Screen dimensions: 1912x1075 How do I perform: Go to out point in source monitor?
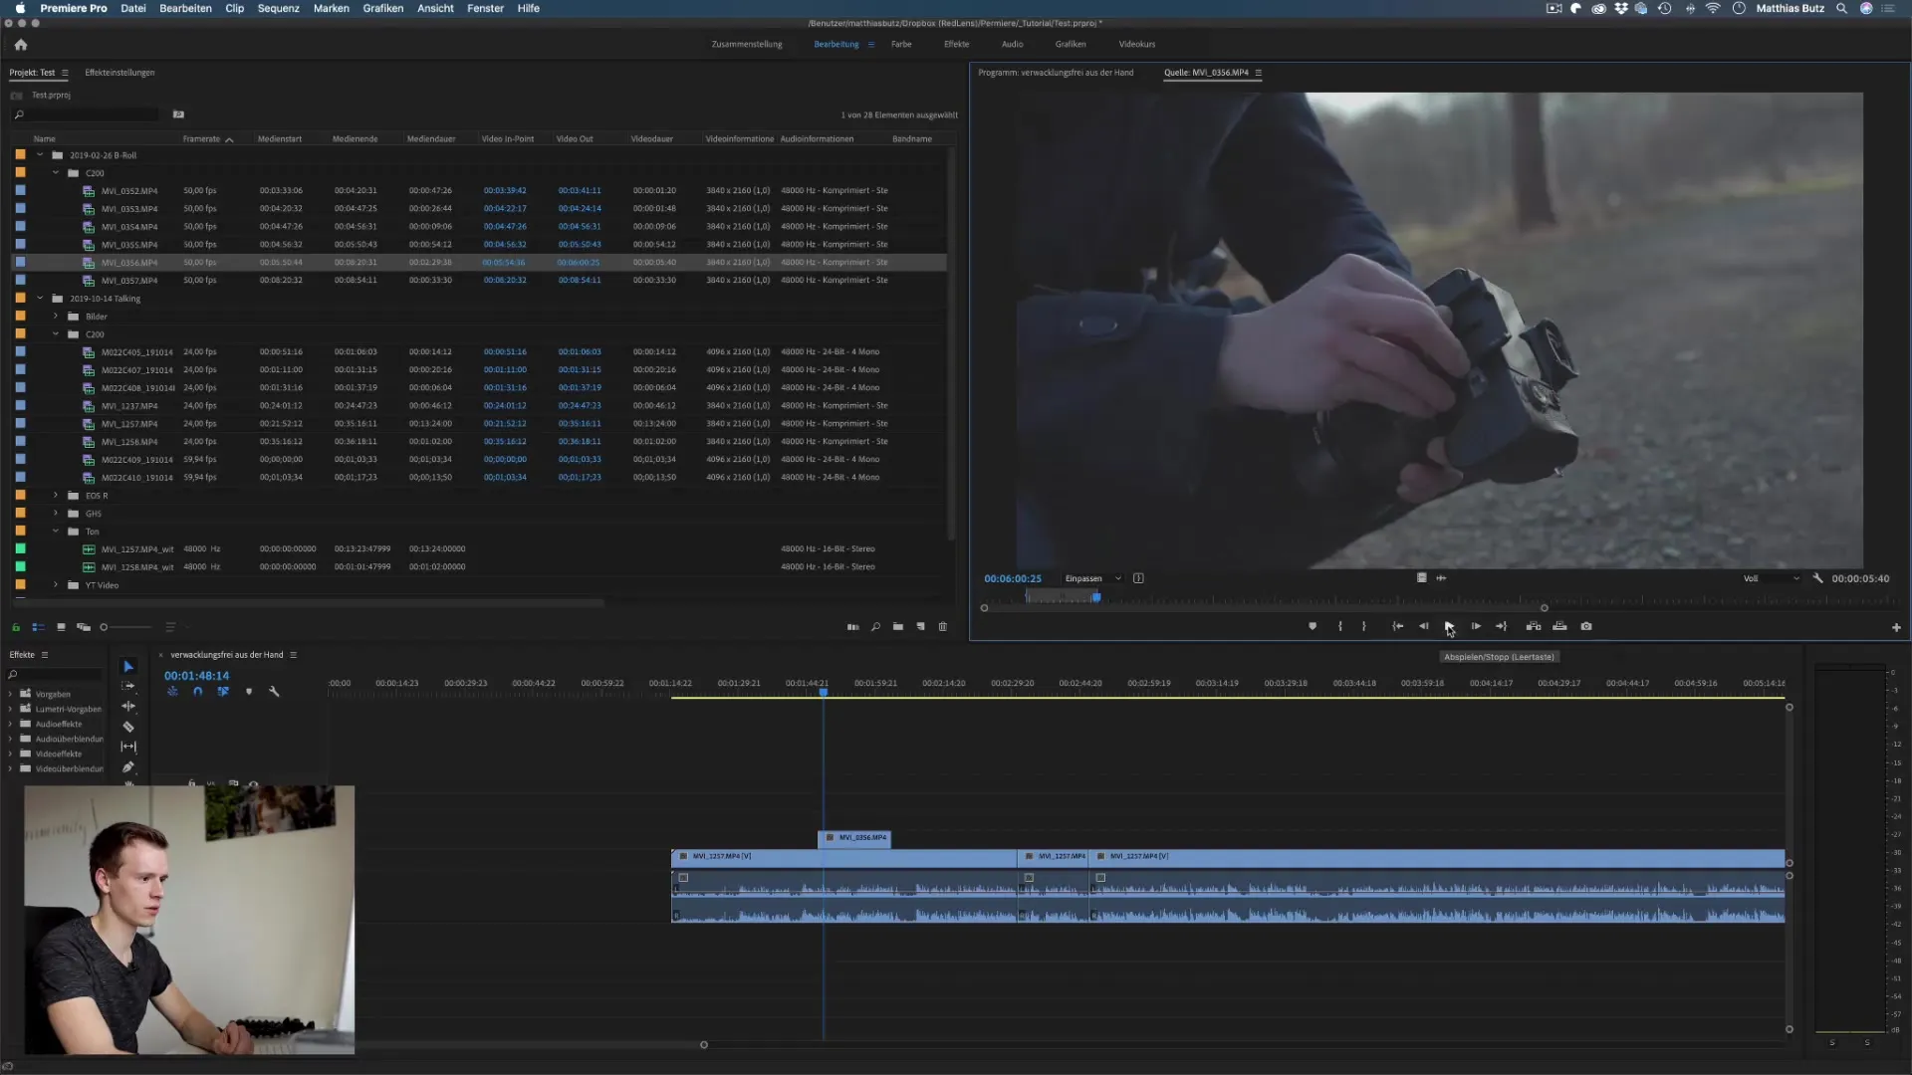click(x=1502, y=626)
